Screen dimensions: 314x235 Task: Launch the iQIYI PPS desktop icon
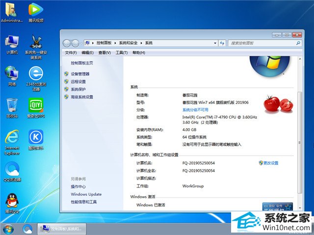tap(36, 108)
